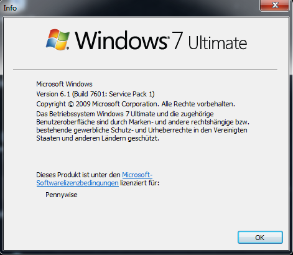293x255 pixels.
Task: Click the "Dieses Produkt ist unter den" text
Action: coord(78,175)
